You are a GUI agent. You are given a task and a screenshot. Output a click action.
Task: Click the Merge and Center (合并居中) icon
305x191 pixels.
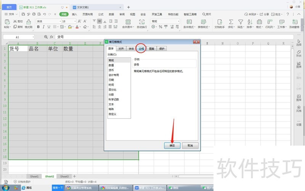(x=128, y=22)
